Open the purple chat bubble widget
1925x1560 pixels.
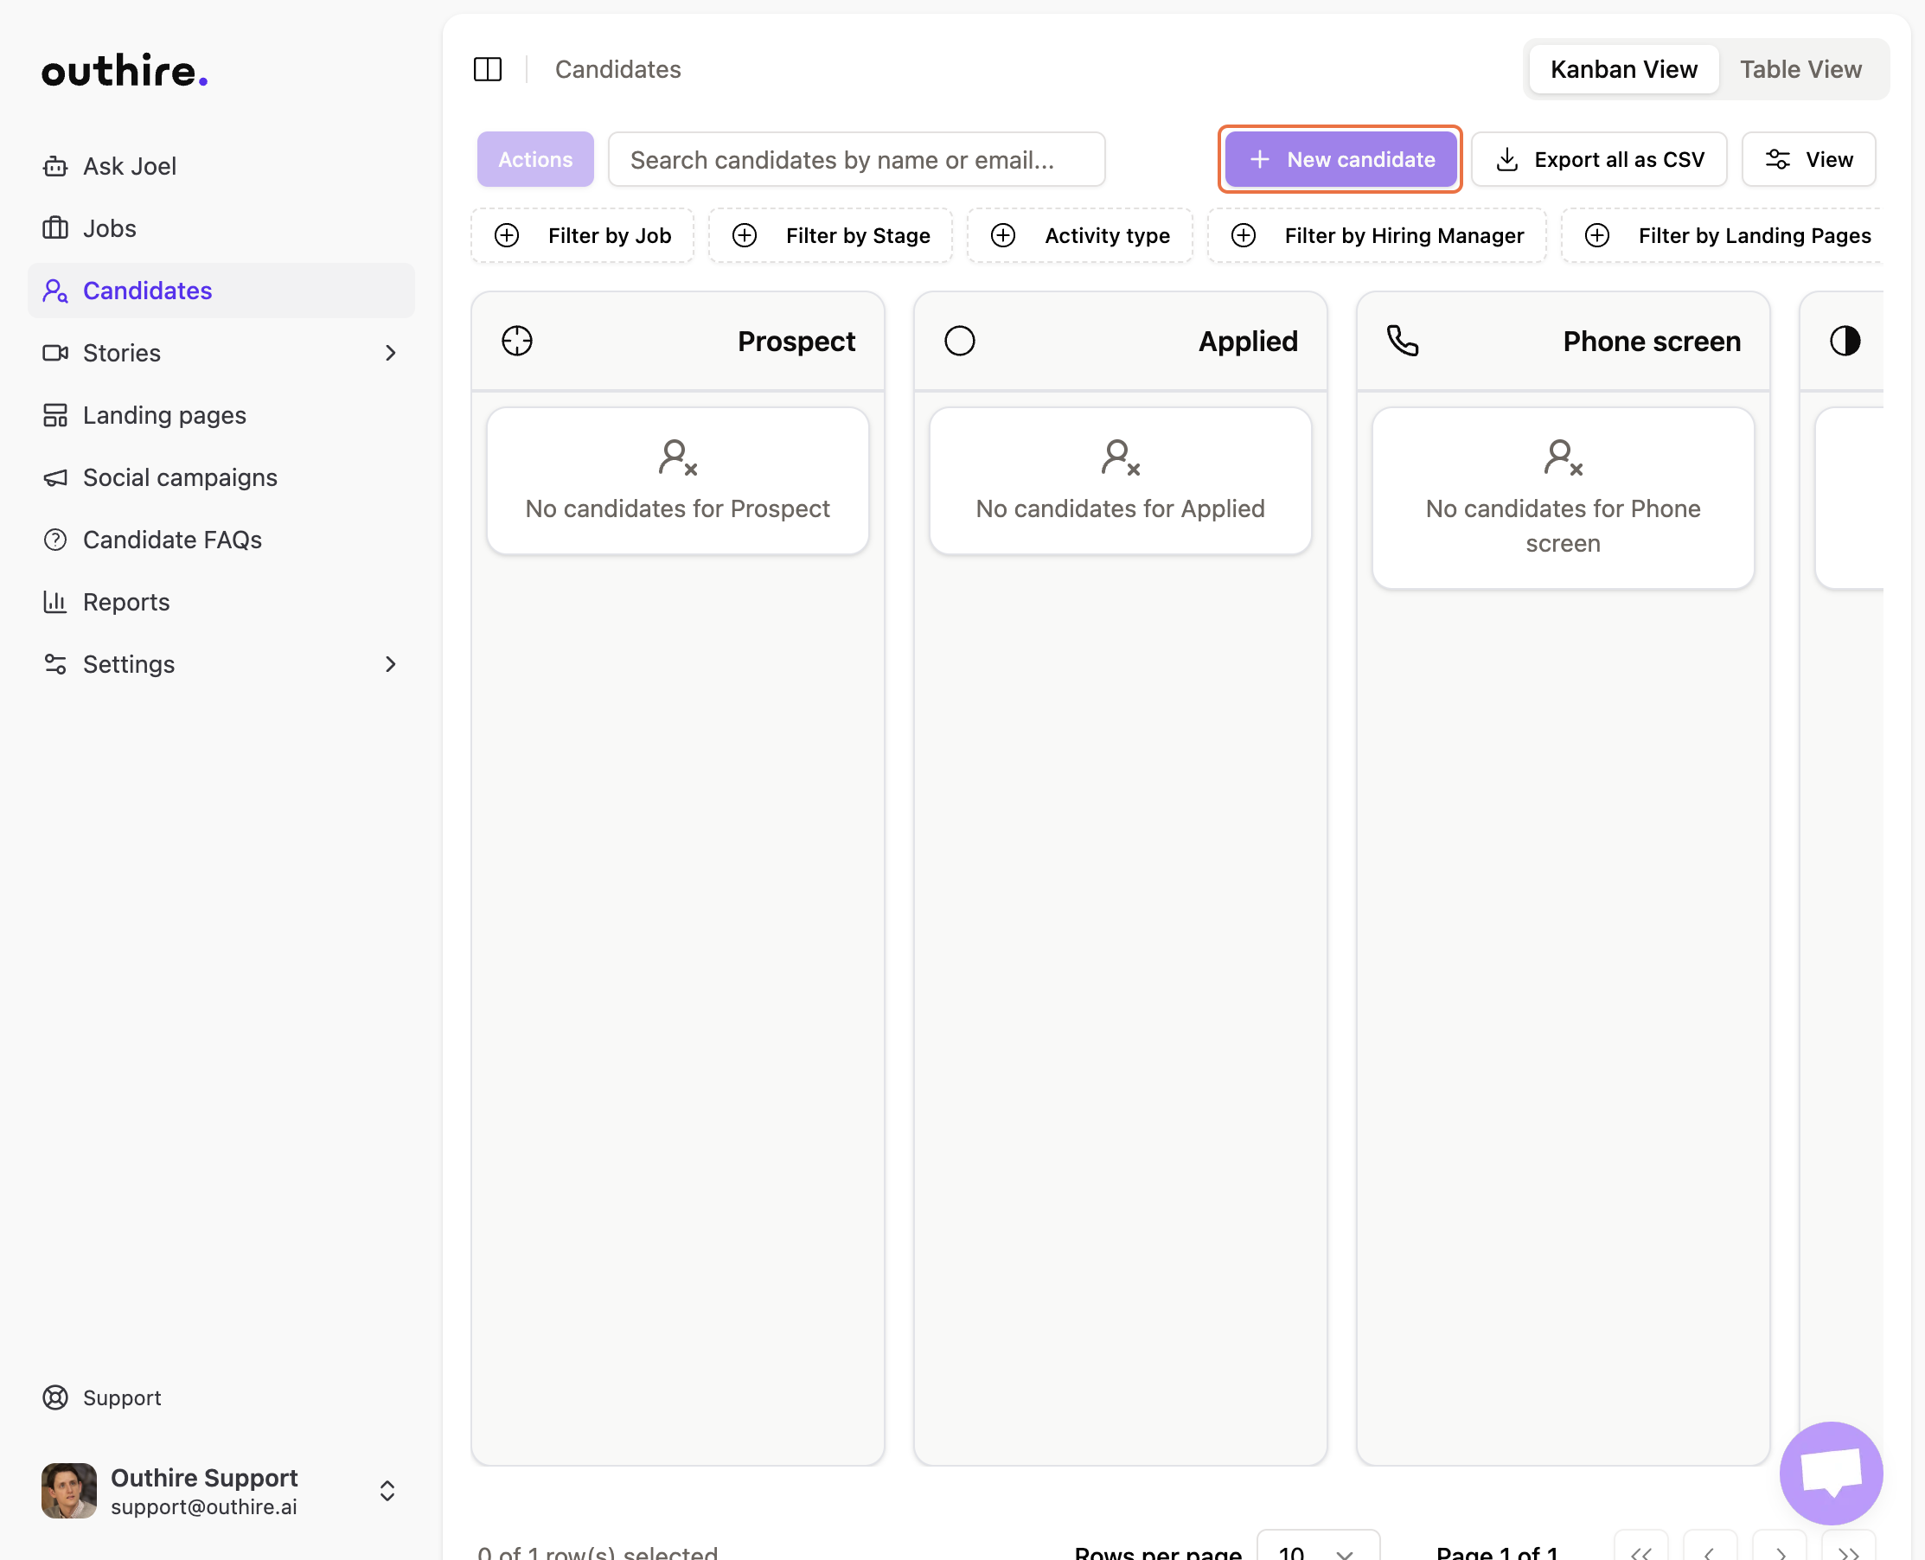point(1830,1472)
